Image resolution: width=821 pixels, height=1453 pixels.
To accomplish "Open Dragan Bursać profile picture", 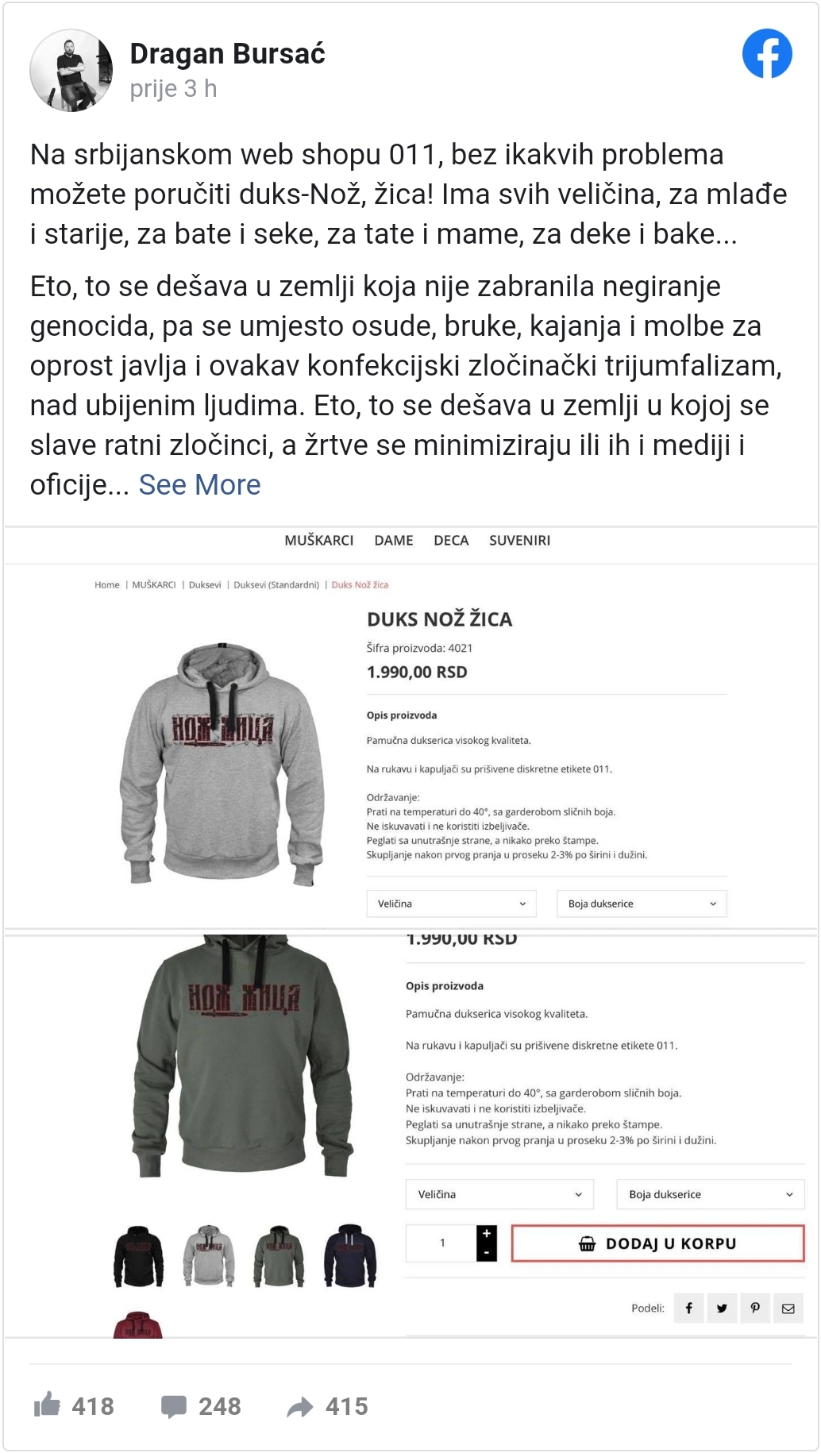I will [71, 71].
